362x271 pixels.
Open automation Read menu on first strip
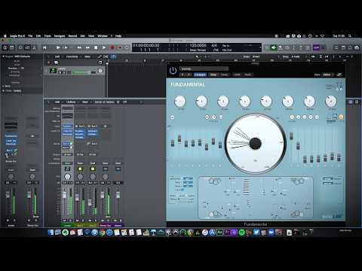[x=67, y=163]
